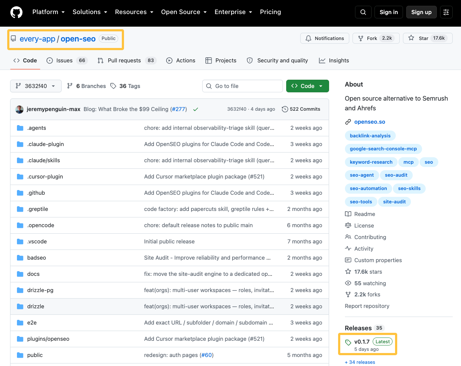Open the .claude-plugin folder
The height and width of the screenshot is (366, 461).
pyautogui.click(x=45, y=144)
